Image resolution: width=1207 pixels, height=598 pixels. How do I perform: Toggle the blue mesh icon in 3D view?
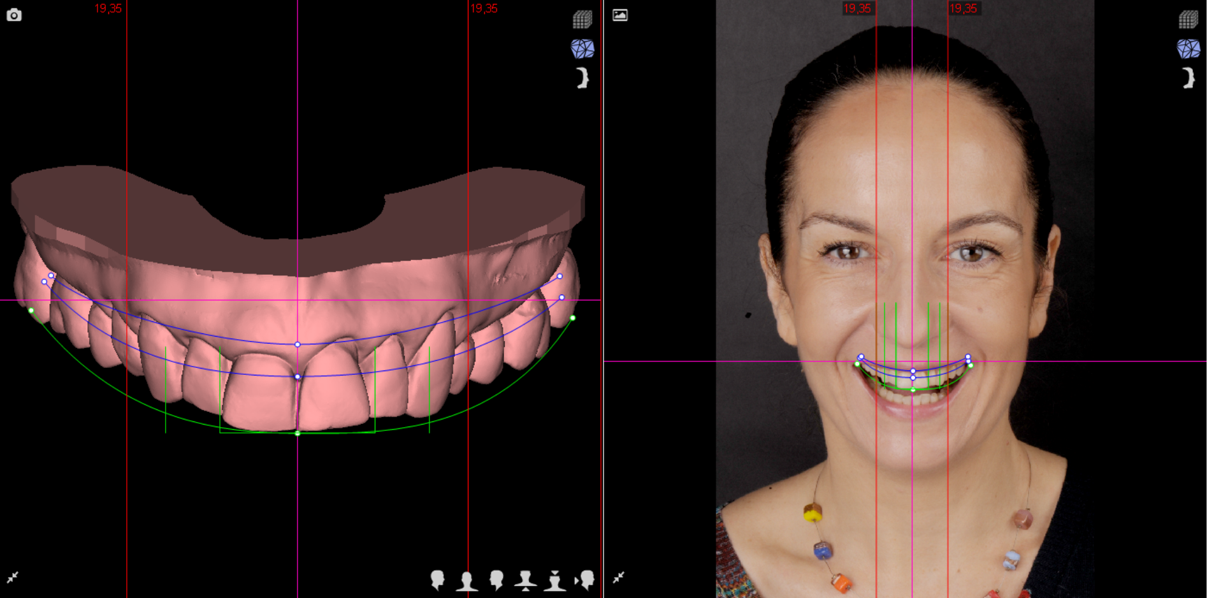[x=582, y=49]
